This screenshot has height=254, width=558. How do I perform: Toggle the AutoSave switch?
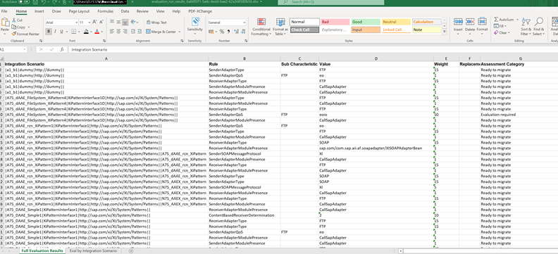pos(24,2)
